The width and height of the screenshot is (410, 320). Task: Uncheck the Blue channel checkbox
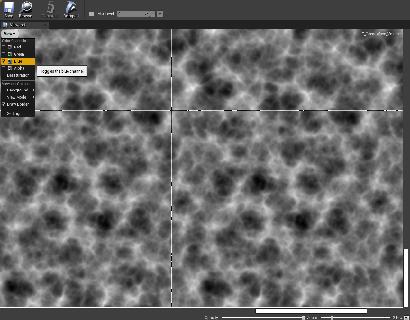4,61
